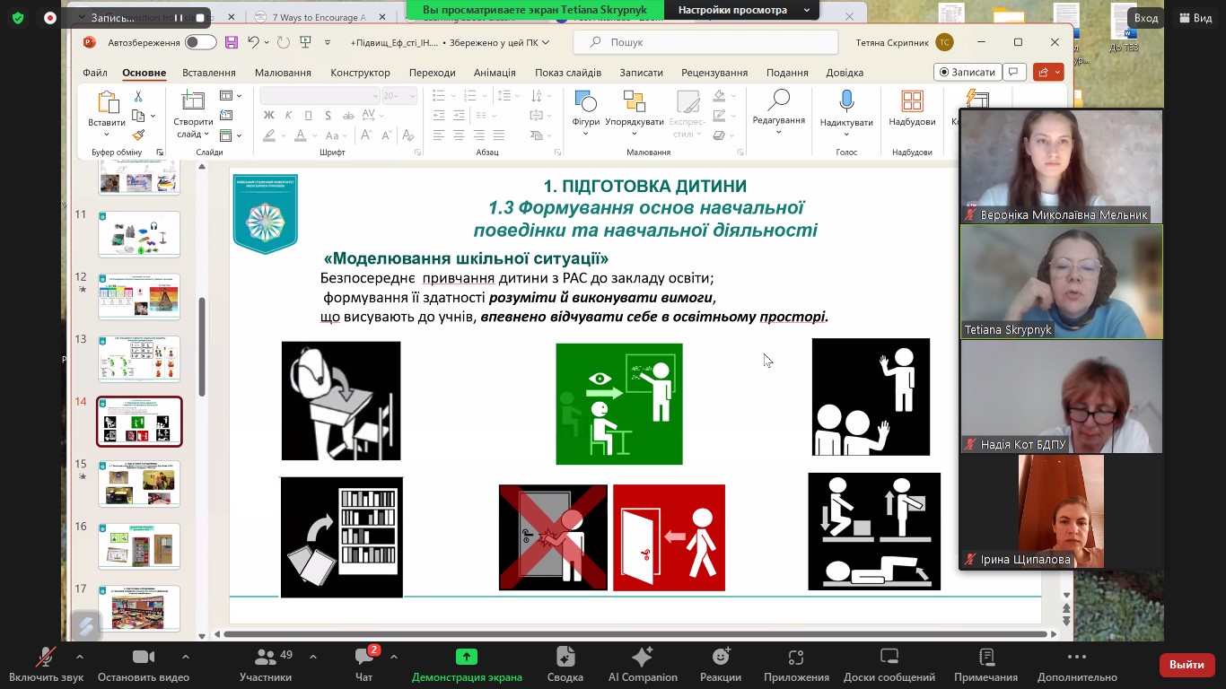1226x689 pixels.
Task: Toggle the Автозбереження switch
Action: click(x=200, y=42)
